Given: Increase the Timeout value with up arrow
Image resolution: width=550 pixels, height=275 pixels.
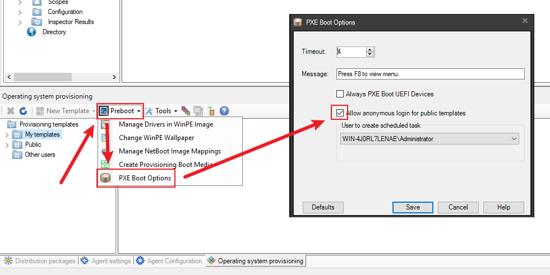Looking at the screenshot, I should (x=370, y=49).
